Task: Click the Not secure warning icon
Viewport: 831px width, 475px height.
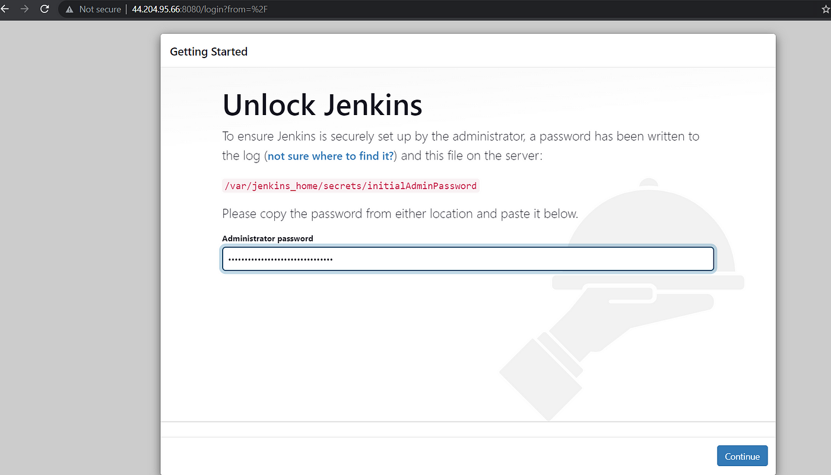Action: (69, 9)
